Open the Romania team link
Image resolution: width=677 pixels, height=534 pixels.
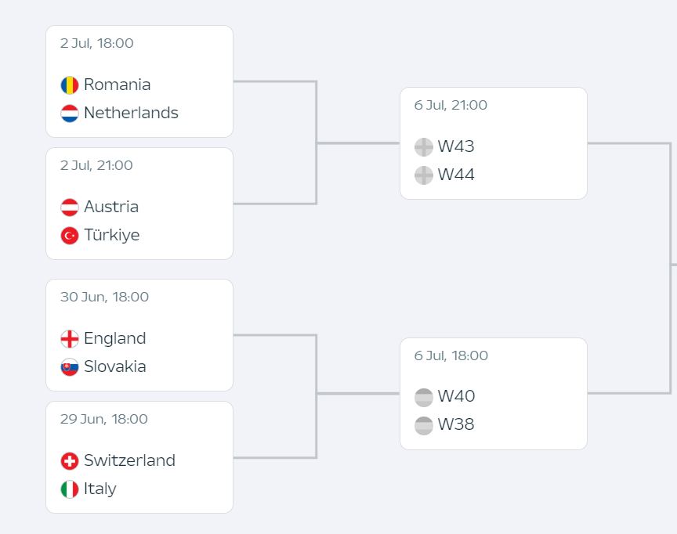tap(117, 85)
